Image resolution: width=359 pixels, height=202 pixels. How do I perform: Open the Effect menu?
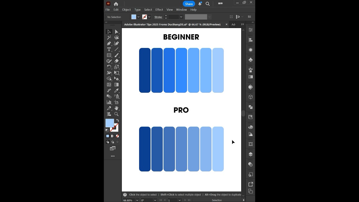[x=159, y=10]
